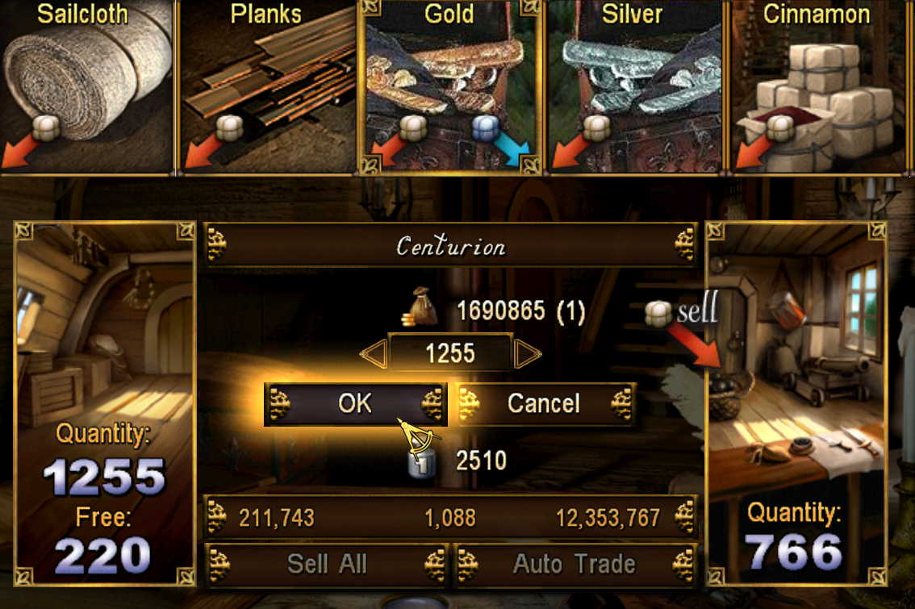Confirm the trade with OK

coord(355,403)
